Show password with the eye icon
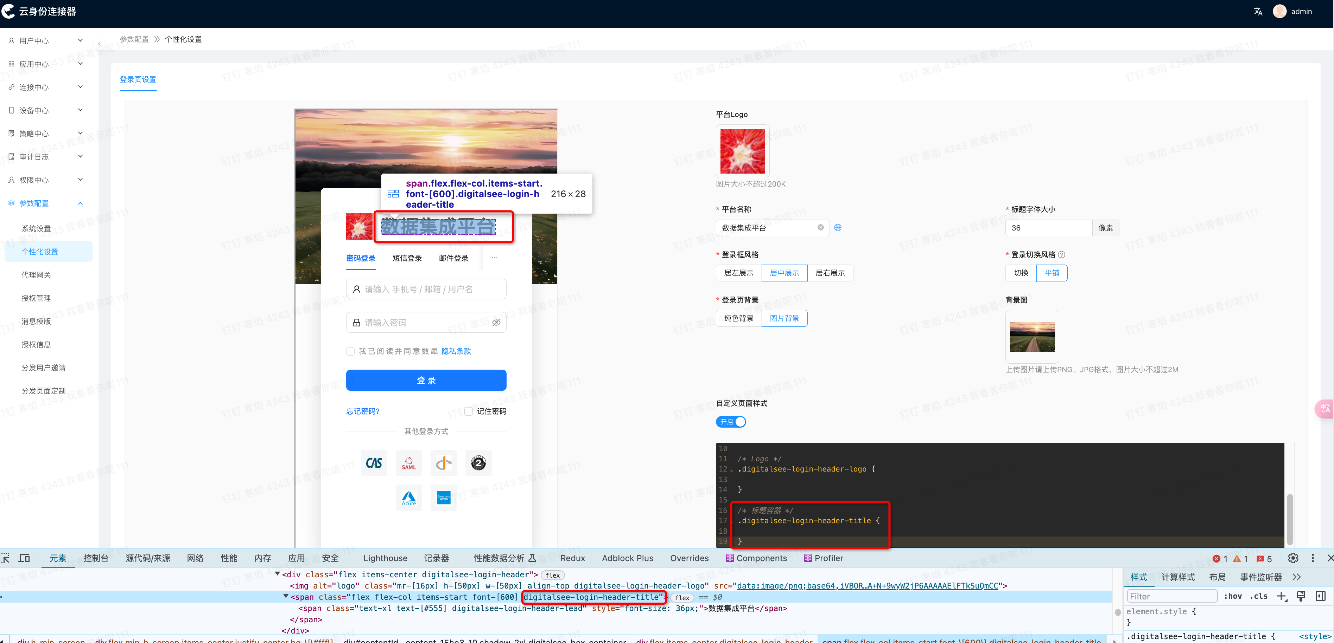The image size is (1334, 643). point(496,323)
